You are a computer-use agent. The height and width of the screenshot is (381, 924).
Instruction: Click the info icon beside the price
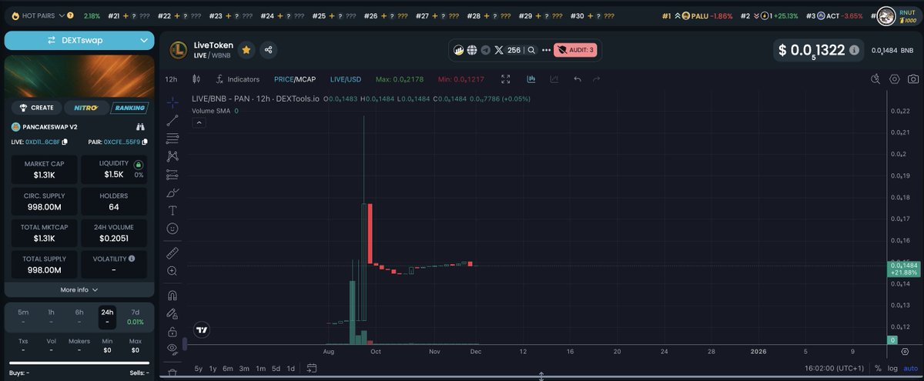[x=855, y=51]
